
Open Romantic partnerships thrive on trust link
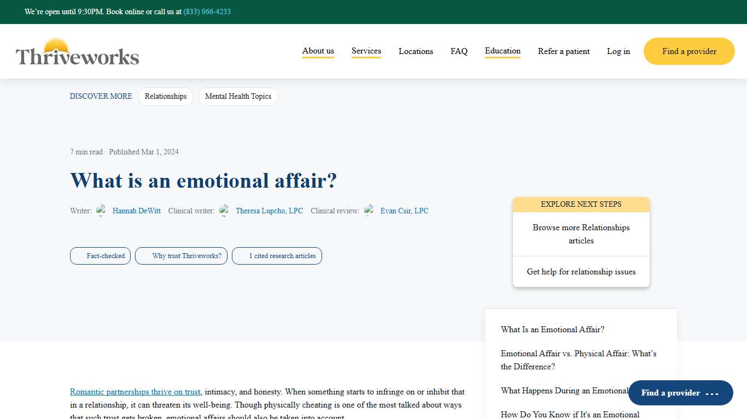tap(135, 391)
